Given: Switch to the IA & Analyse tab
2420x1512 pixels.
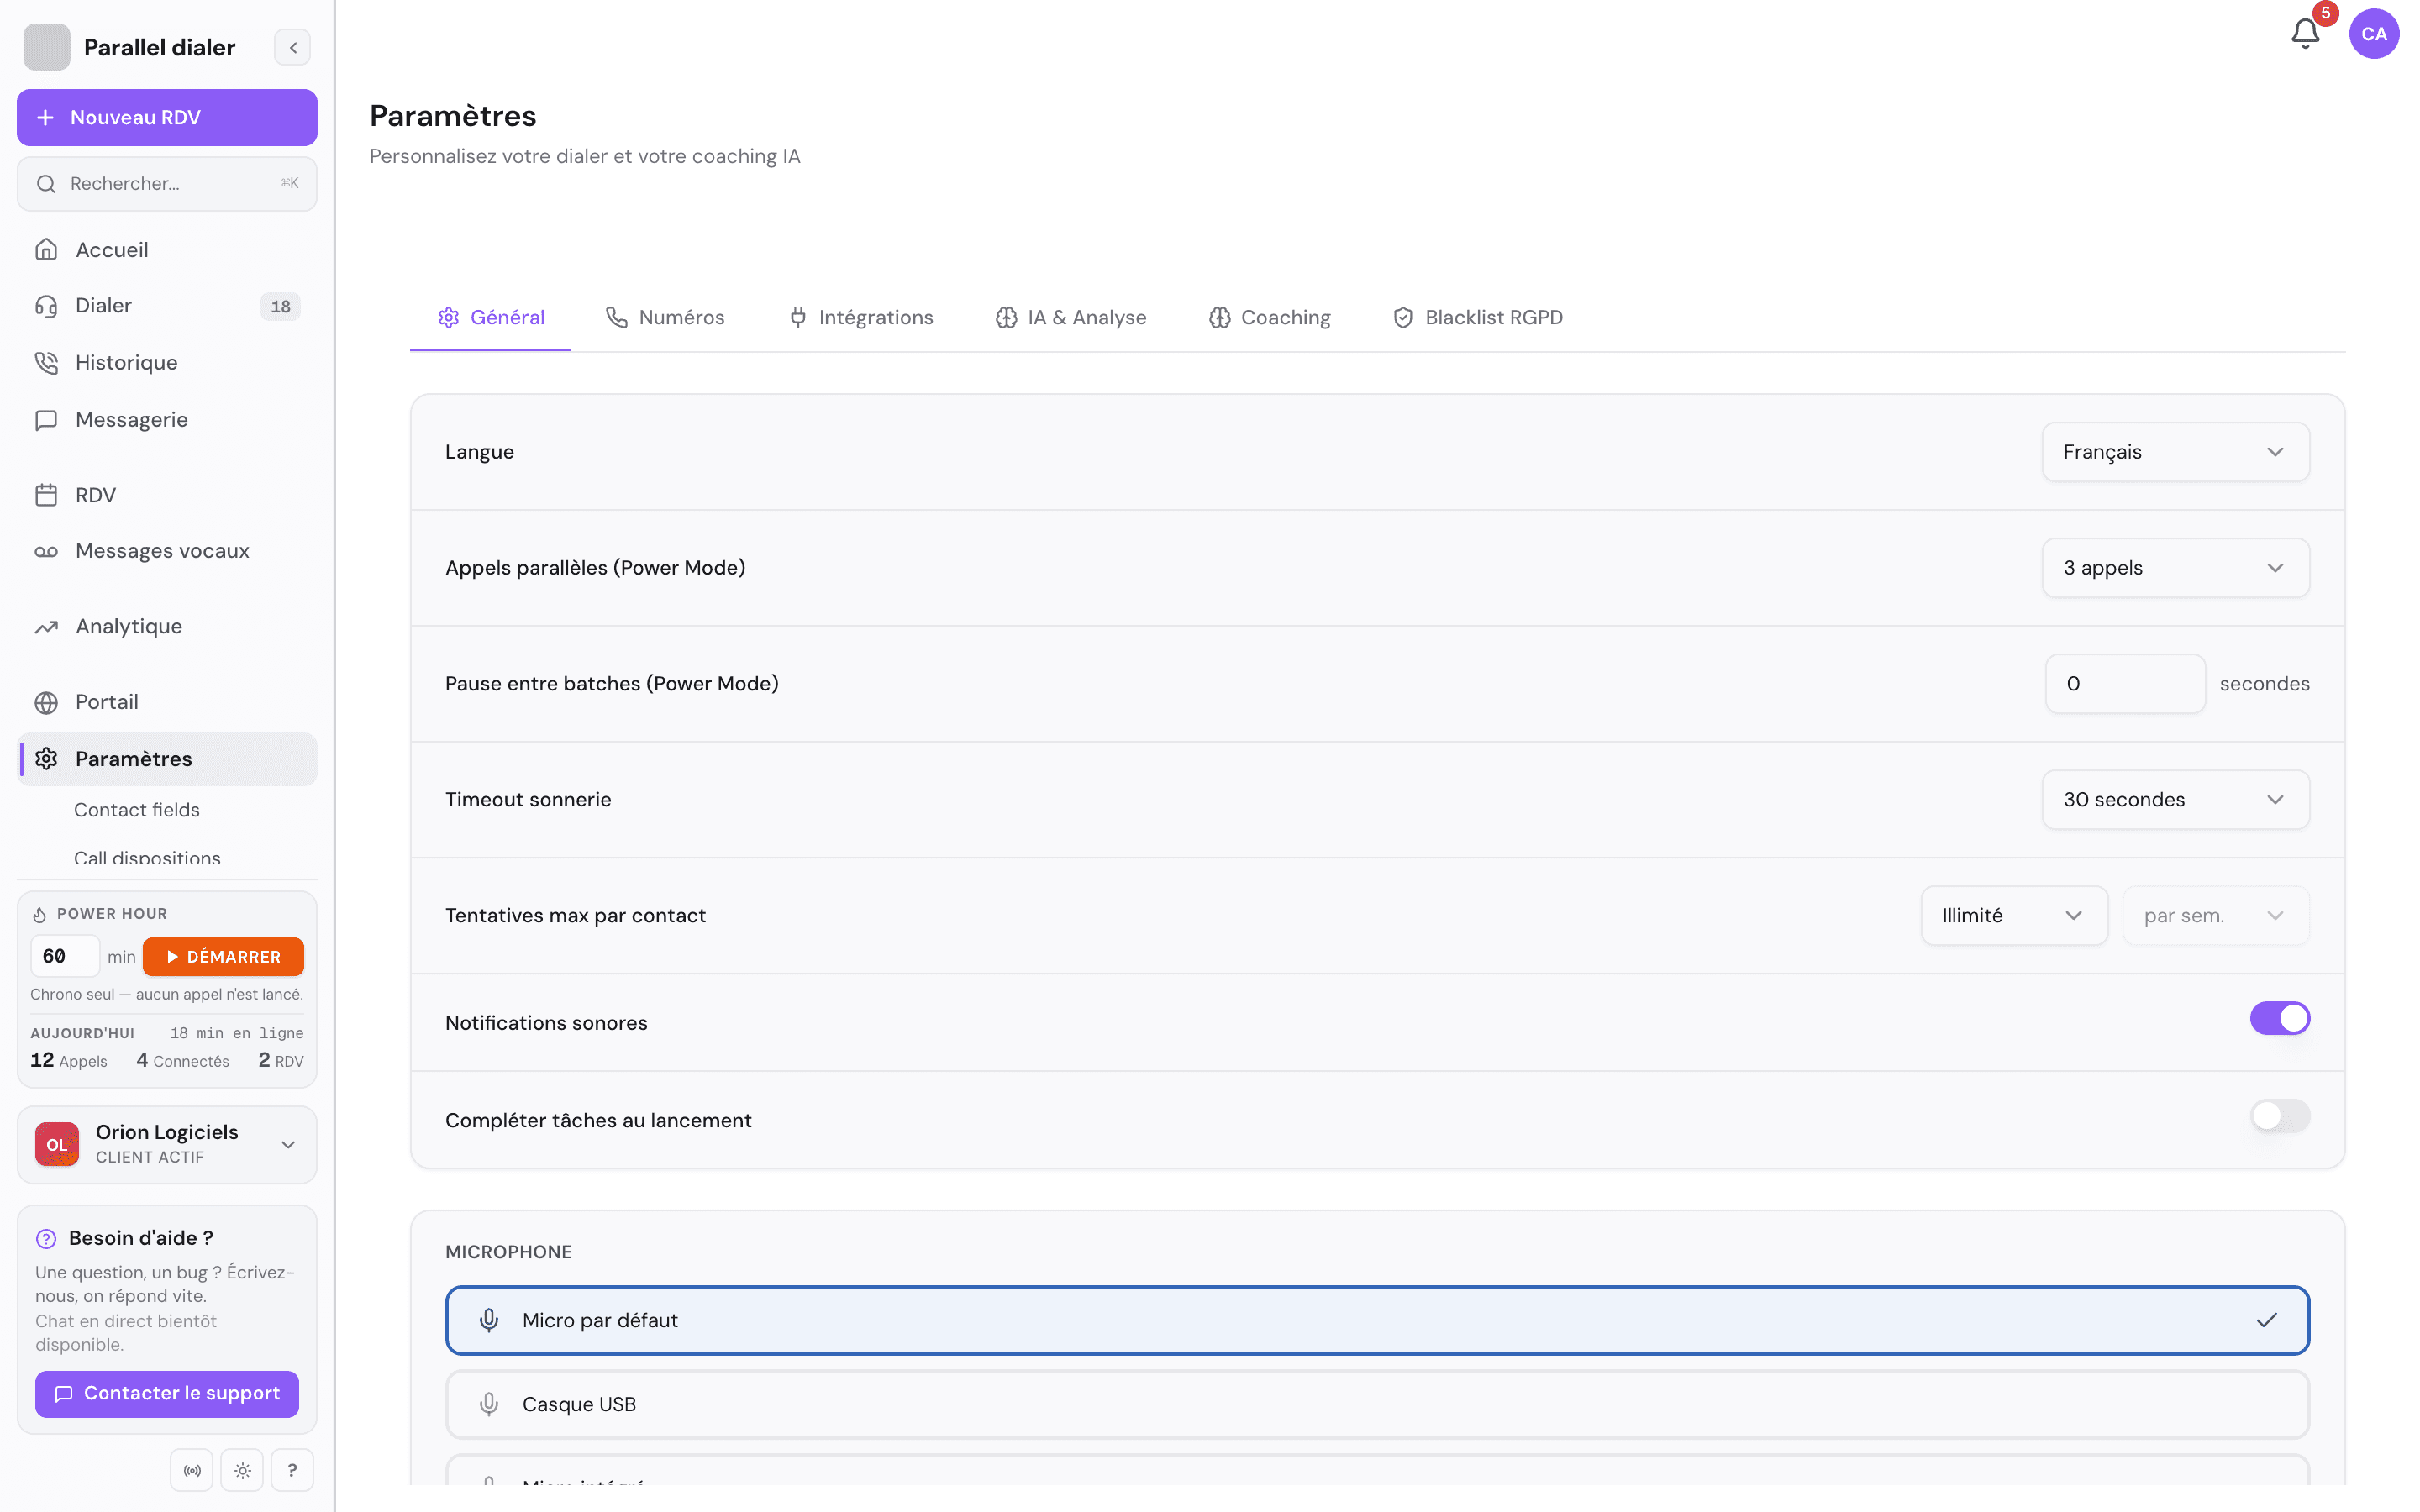Looking at the screenshot, I should click(x=1071, y=318).
